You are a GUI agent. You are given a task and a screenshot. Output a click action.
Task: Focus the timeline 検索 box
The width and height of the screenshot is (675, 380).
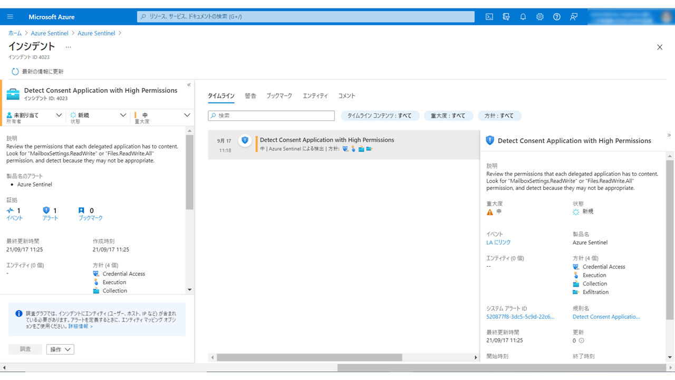click(272, 116)
